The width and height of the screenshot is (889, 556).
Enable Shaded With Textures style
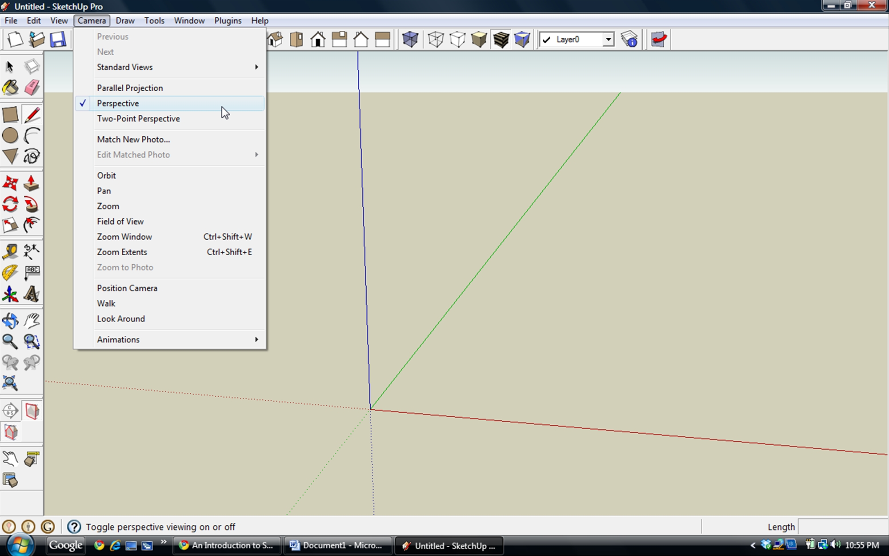(501, 40)
